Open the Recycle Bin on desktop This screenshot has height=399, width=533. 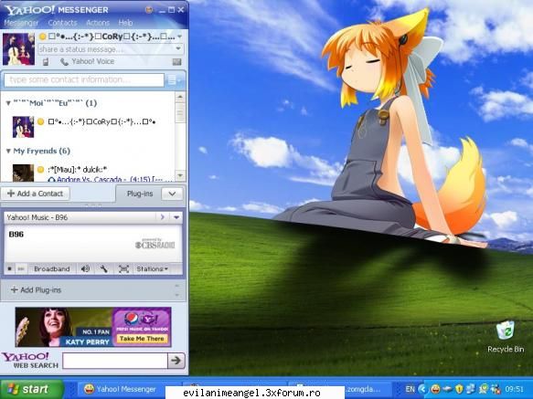pos(506,336)
